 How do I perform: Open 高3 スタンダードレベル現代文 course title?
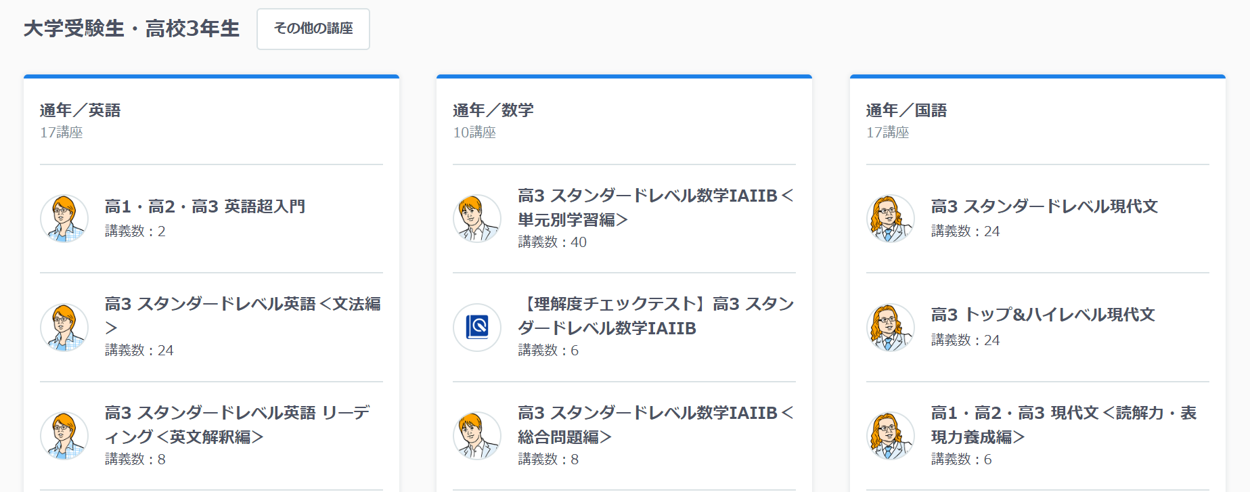pyautogui.click(x=1044, y=206)
